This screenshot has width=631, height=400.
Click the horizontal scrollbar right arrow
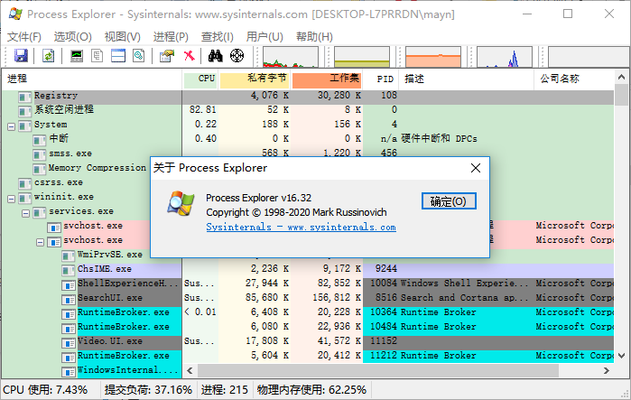tap(607, 370)
